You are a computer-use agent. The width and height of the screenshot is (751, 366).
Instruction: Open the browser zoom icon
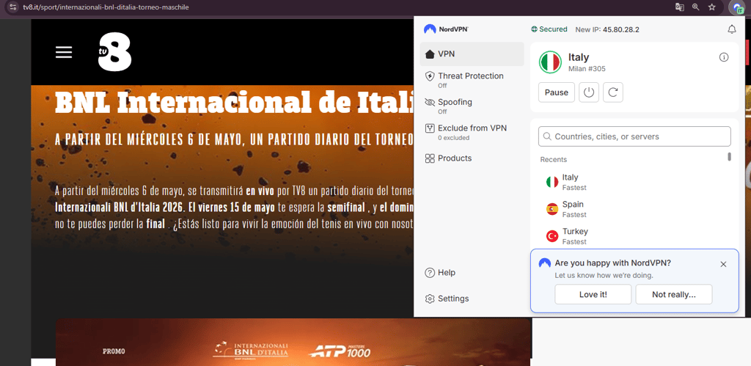click(695, 7)
